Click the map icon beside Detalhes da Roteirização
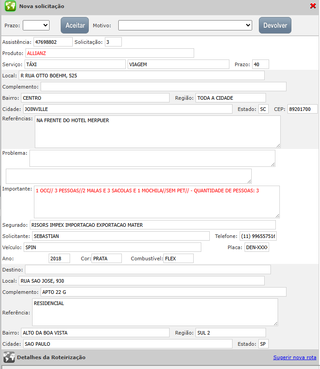Screen dimensions: 320x369 [9, 357]
